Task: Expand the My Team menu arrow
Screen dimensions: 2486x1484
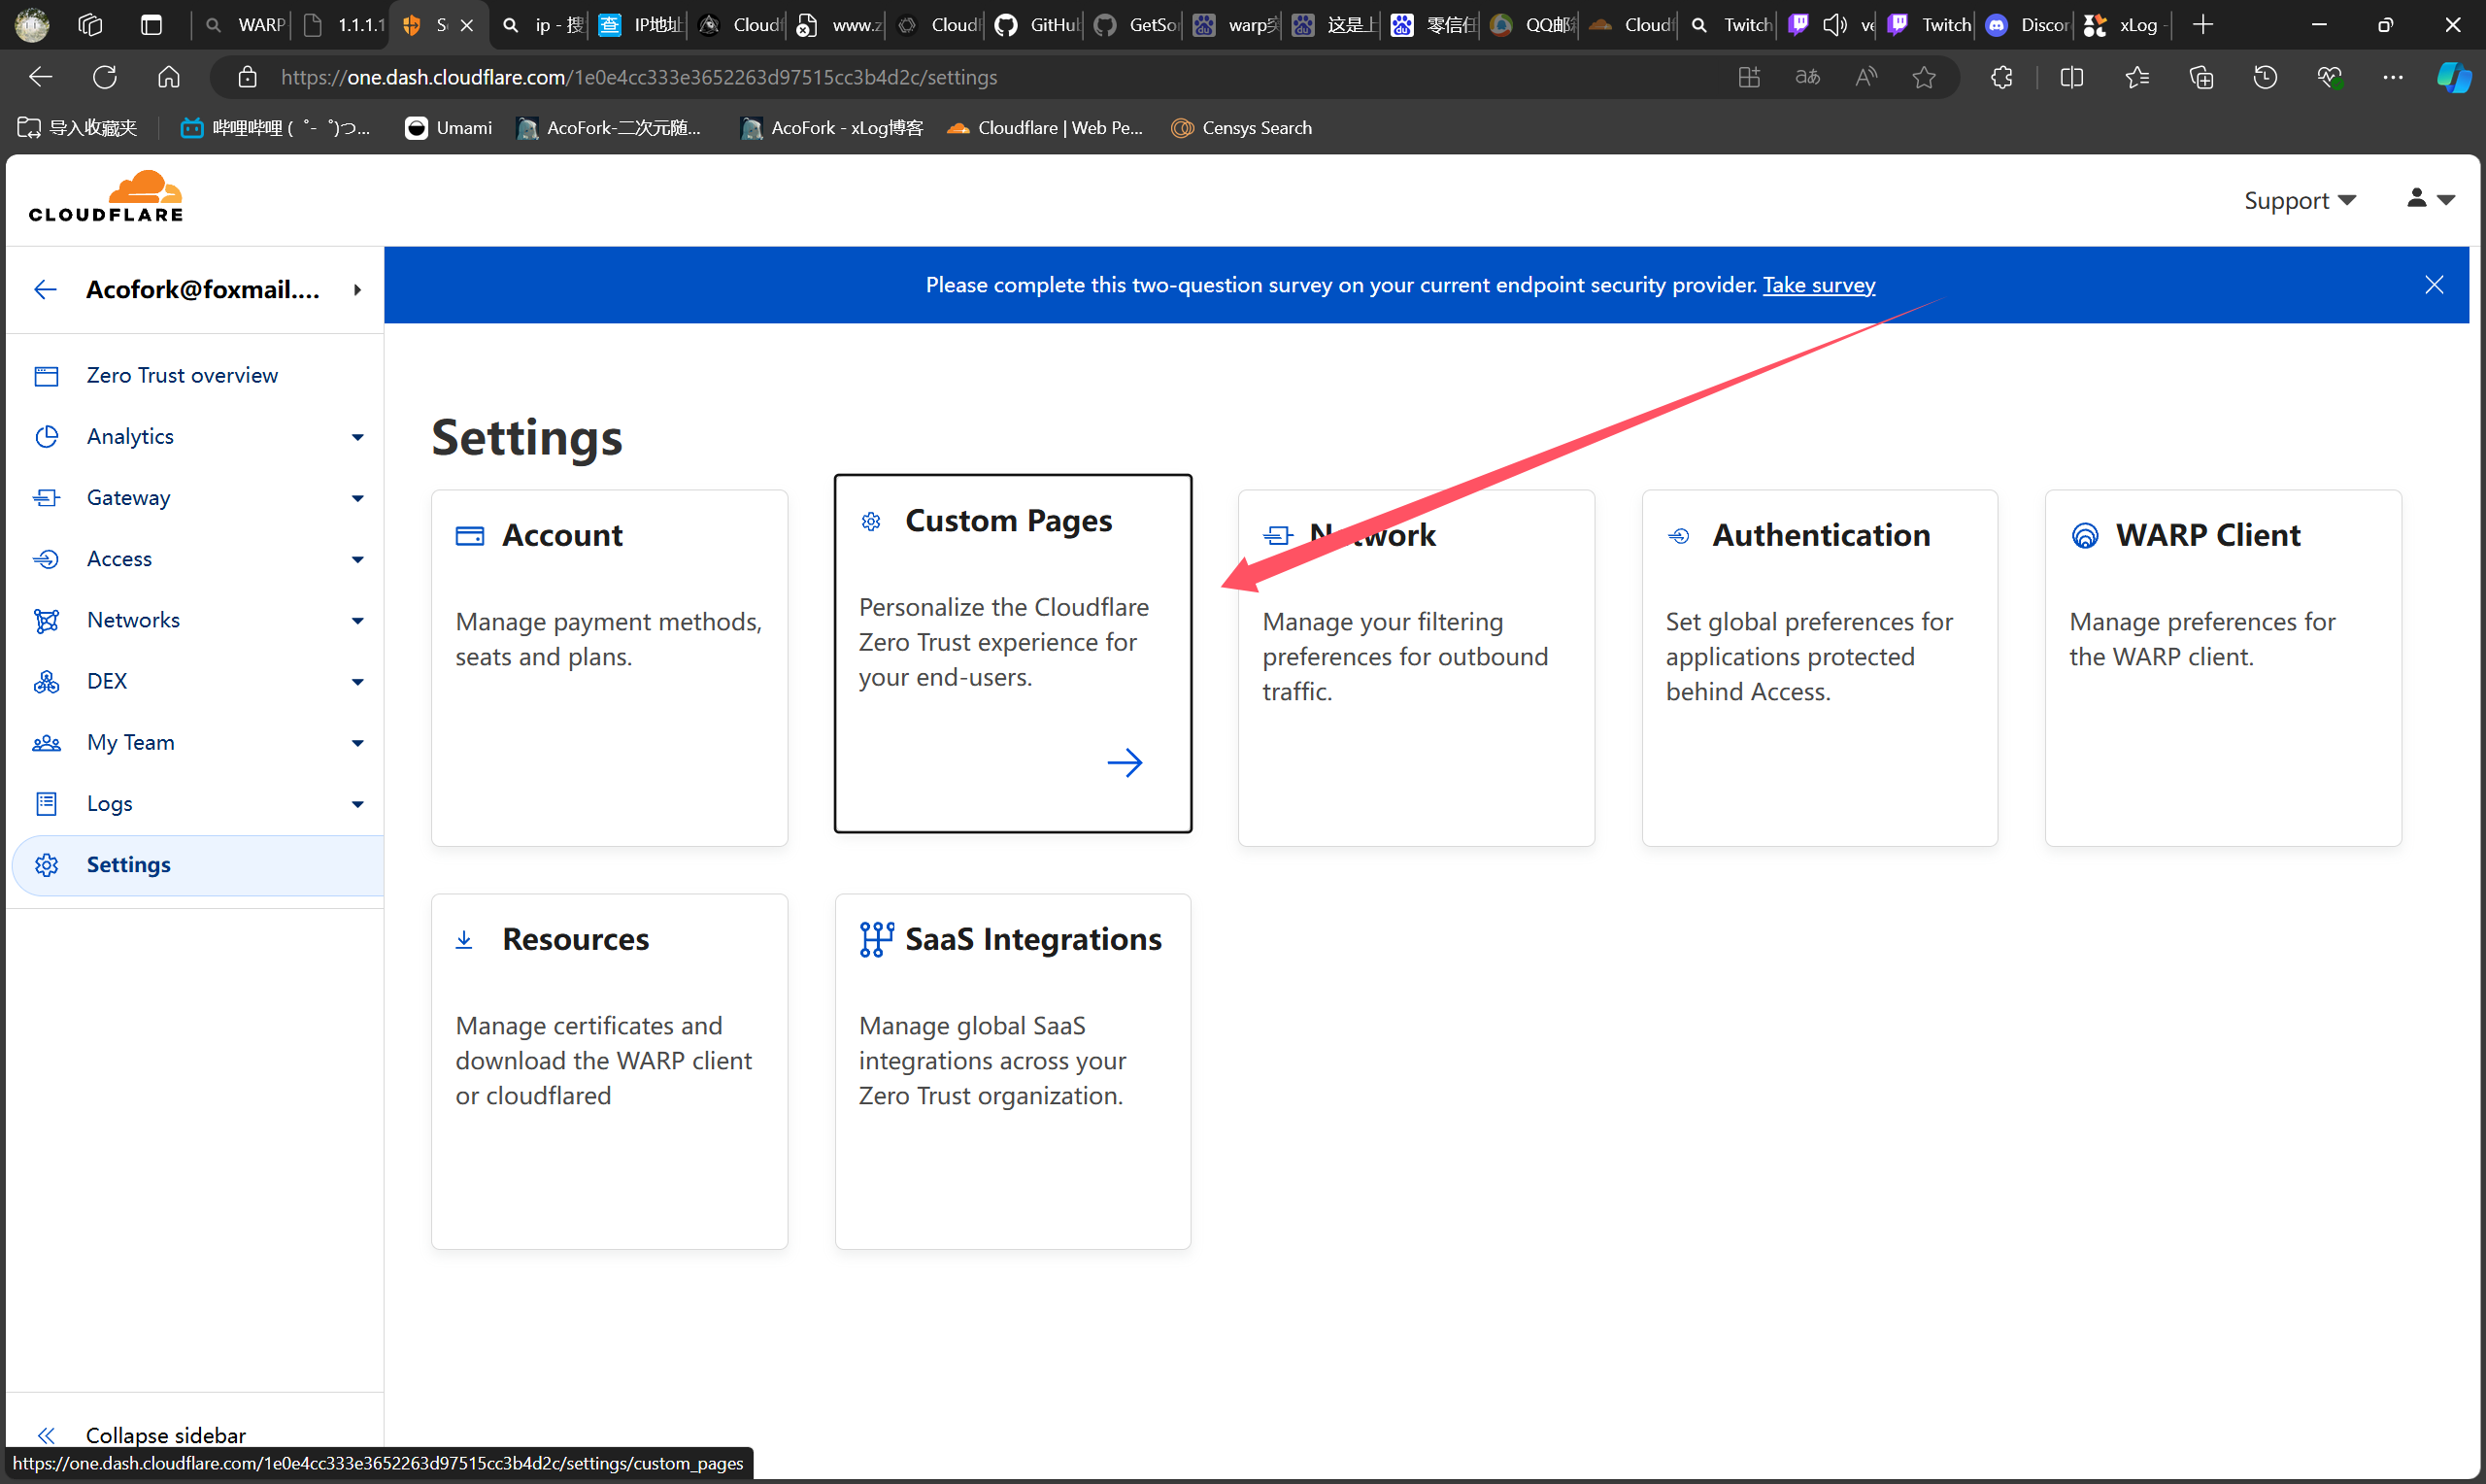Action: pyautogui.click(x=358, y=743)
